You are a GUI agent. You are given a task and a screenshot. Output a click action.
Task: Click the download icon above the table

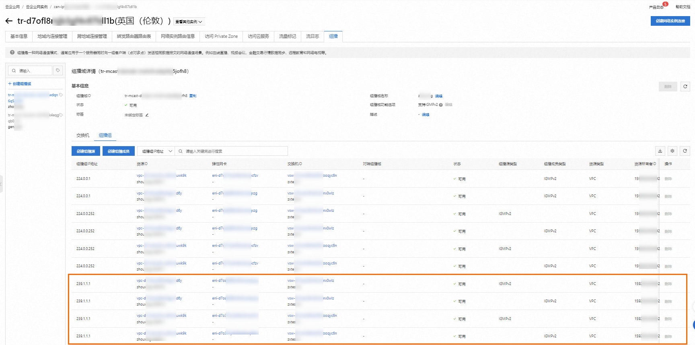[660, 151]
